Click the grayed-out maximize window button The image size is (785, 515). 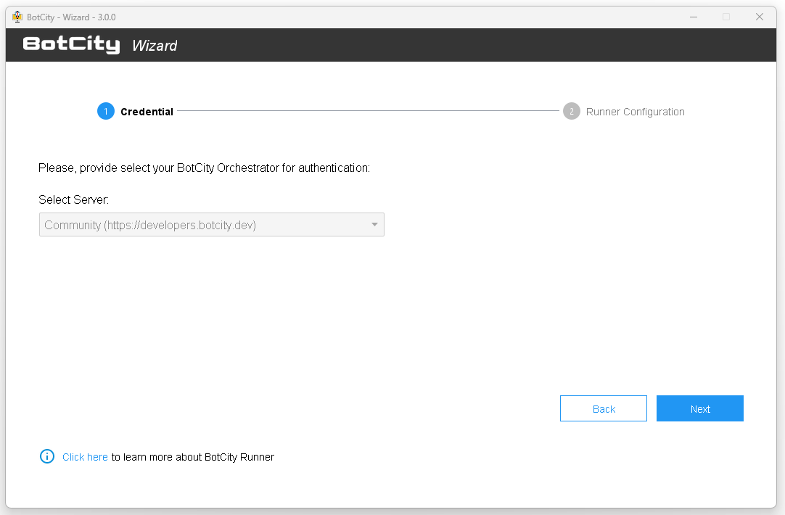pyautogui.click(x=726, y=17)
